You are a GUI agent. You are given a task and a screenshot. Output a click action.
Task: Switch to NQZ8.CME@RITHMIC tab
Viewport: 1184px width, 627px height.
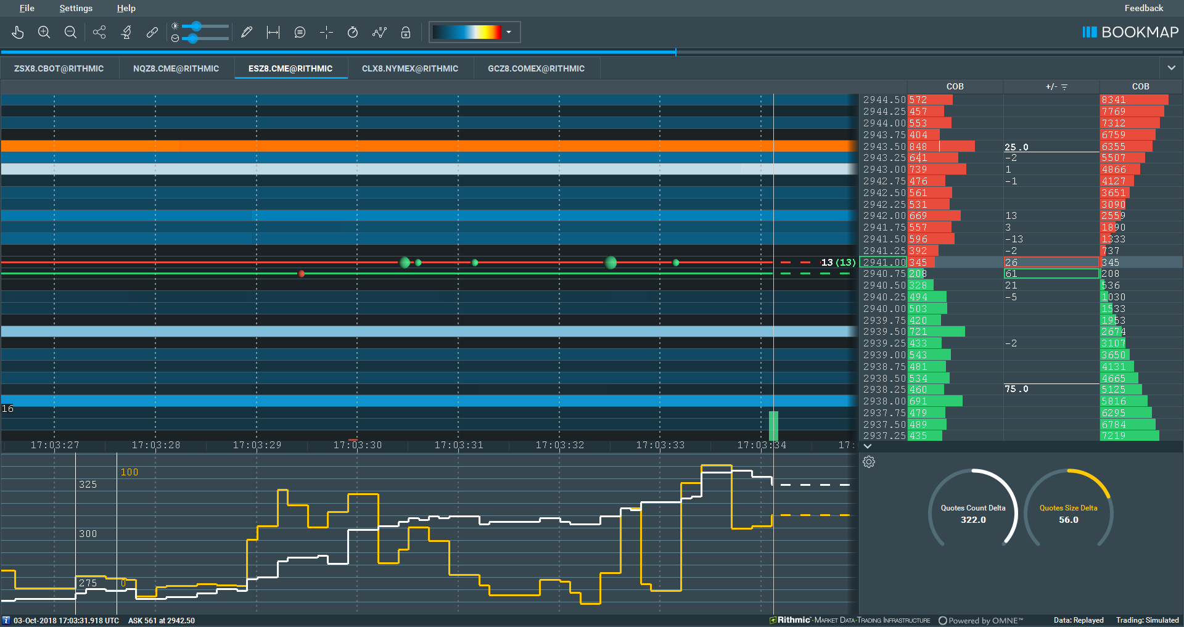[176, 68]
